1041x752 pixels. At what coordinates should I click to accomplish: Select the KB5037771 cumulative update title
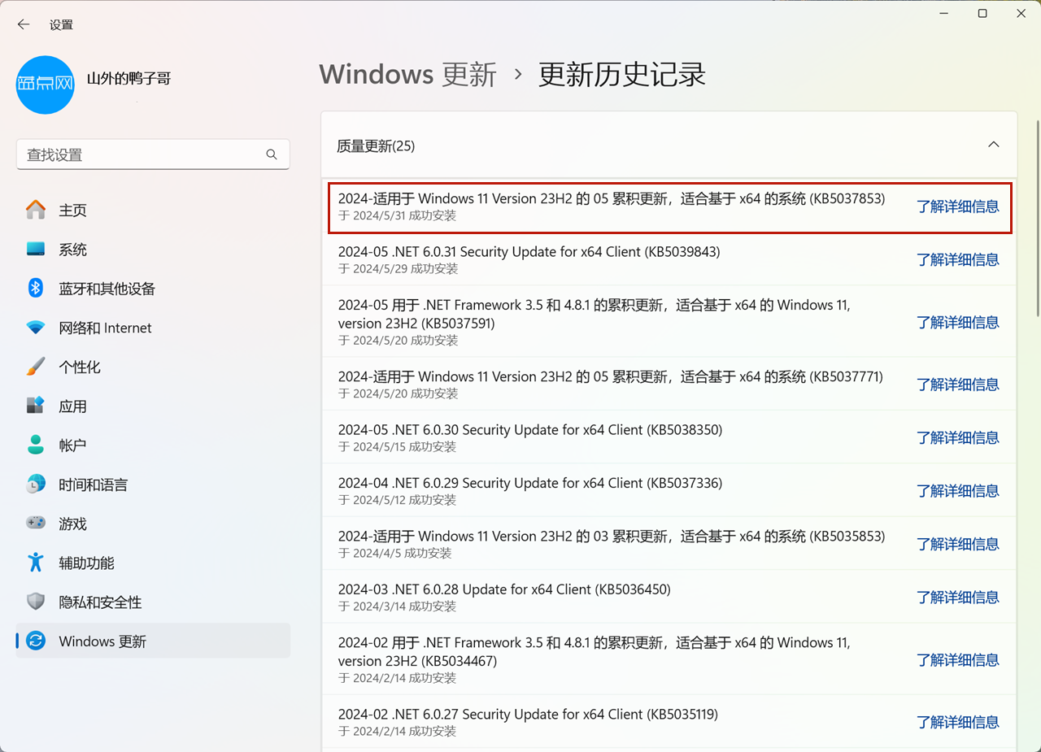(x=611, y=377)
